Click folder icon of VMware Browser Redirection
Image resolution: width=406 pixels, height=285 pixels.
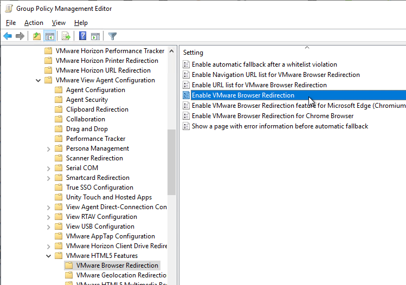tap(69, 265)
